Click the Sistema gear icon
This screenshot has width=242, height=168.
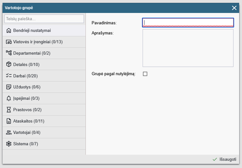tap(9, 144)
